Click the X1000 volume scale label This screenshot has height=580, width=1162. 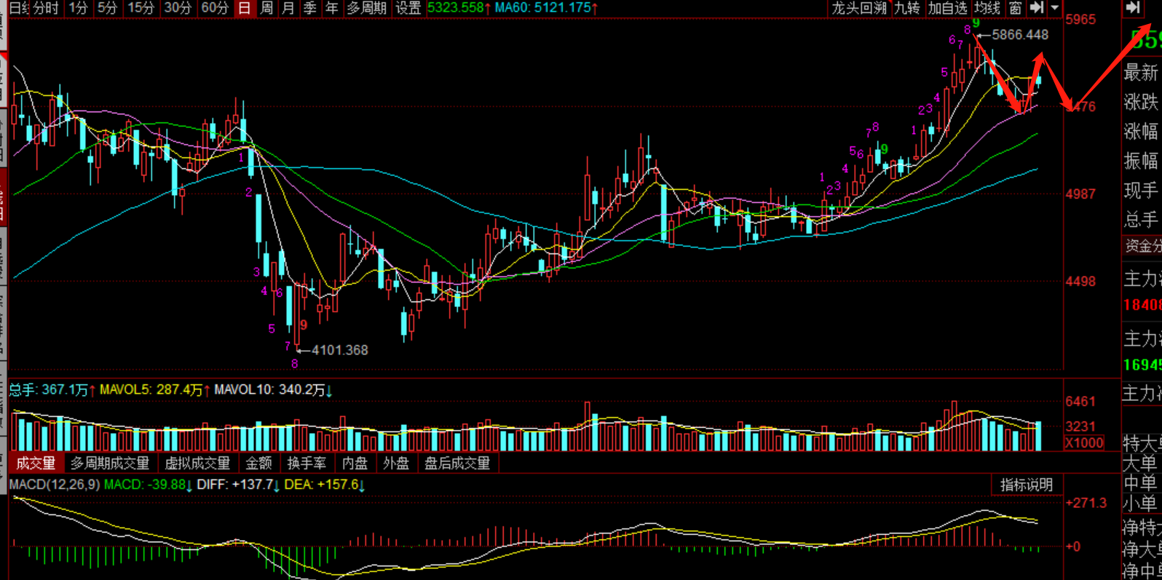[x=1084, y=443]
